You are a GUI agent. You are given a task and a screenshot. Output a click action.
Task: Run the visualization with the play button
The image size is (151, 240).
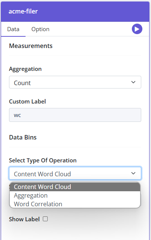click(137, 29)
